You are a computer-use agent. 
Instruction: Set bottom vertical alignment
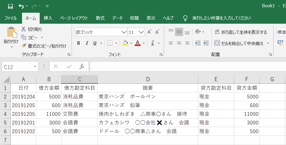(x=187, y=32)
